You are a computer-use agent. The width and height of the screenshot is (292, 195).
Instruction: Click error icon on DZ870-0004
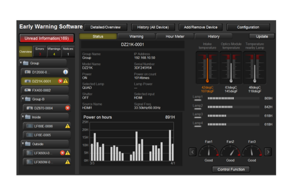(67, 108)
